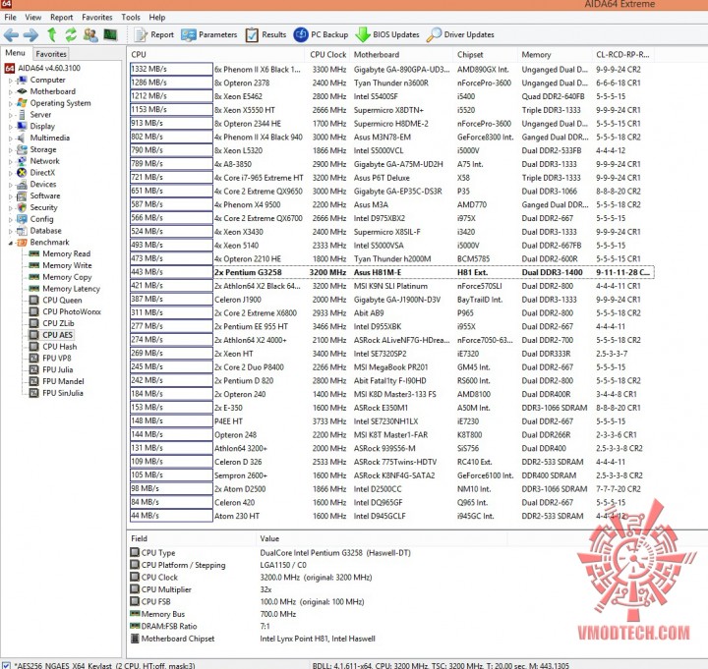Open the Help menu
Viewport: 708px width, 669px height.
coord(157,17)
